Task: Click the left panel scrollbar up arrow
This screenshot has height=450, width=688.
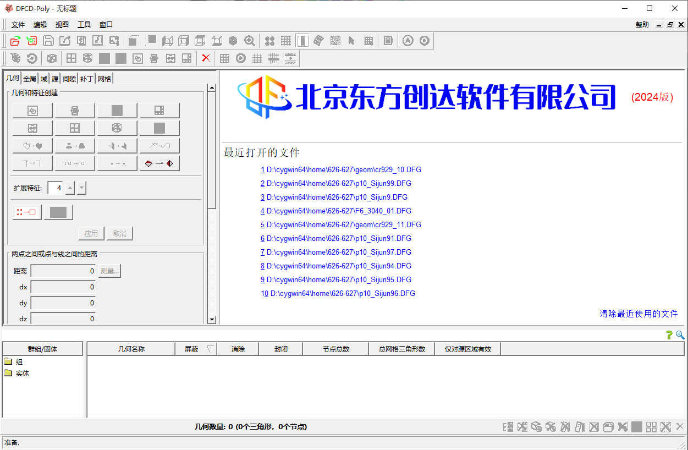Action: point(212,88)
